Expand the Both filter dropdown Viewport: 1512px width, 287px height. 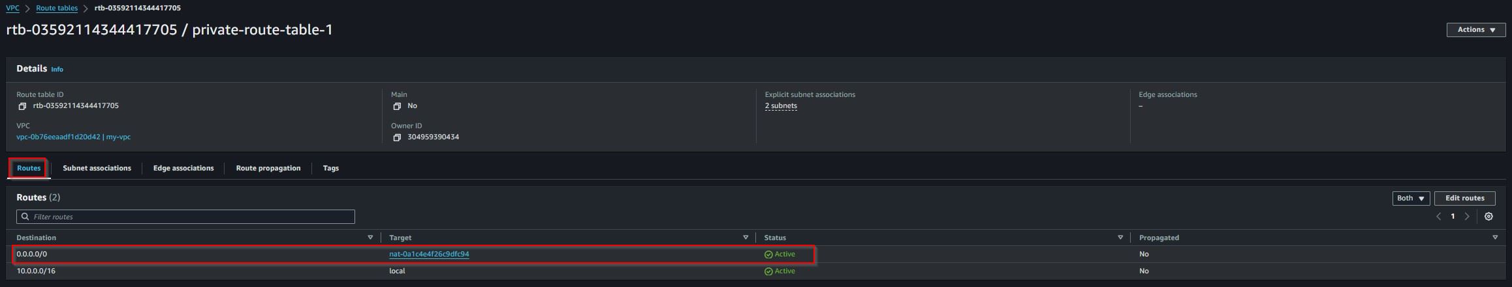1411,198
